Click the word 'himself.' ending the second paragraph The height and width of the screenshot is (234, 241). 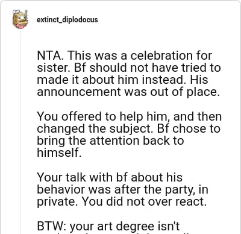click(x=59, y=153)
